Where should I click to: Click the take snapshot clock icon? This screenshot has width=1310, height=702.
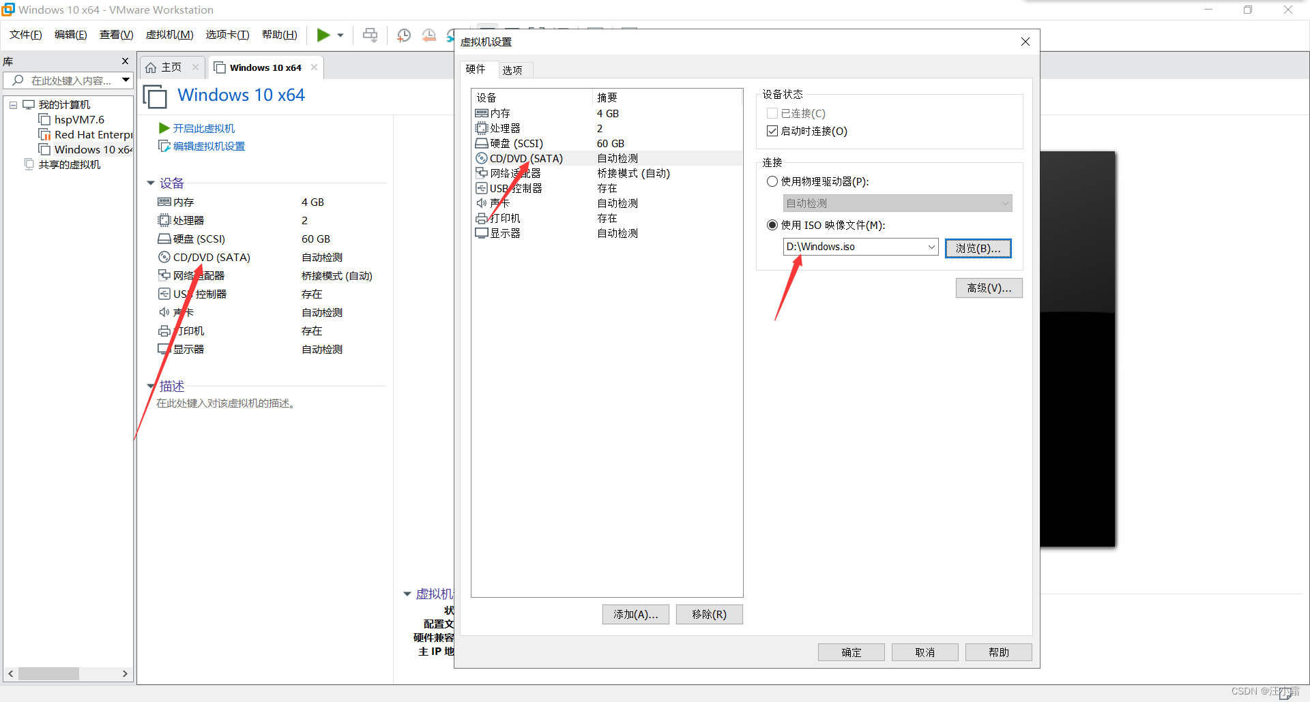(404, 35)
